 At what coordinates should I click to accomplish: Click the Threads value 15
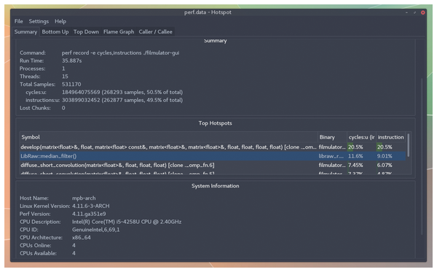tap(65, 77)
